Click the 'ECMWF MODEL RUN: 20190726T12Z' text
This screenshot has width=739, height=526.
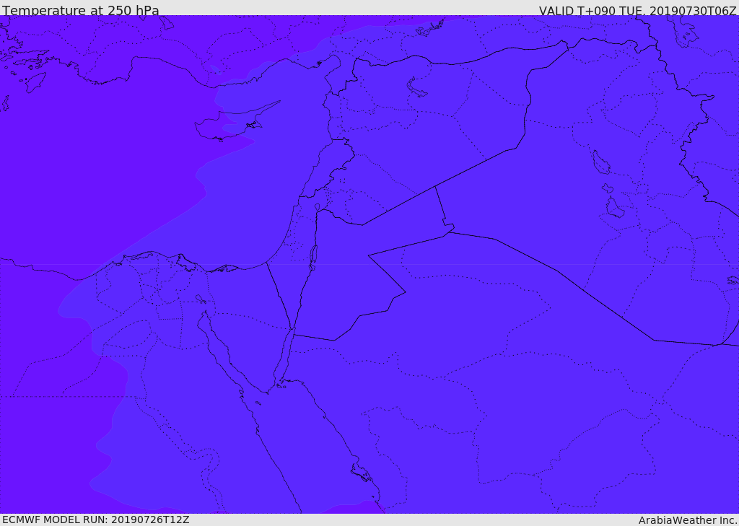(96, 520)
